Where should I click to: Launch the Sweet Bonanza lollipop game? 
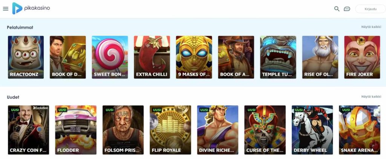110,57
